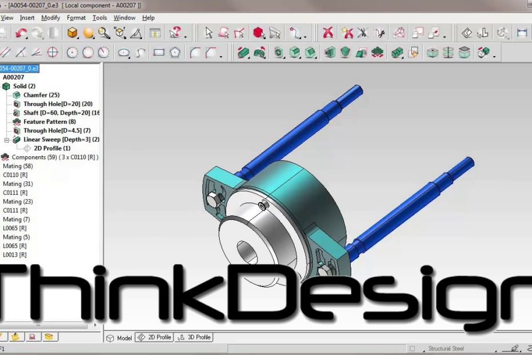Image resolution: width=532 pixels, height=355 pixels.
Task: Select the crosshair circle center tool
Action: click(x=53, y=52)
